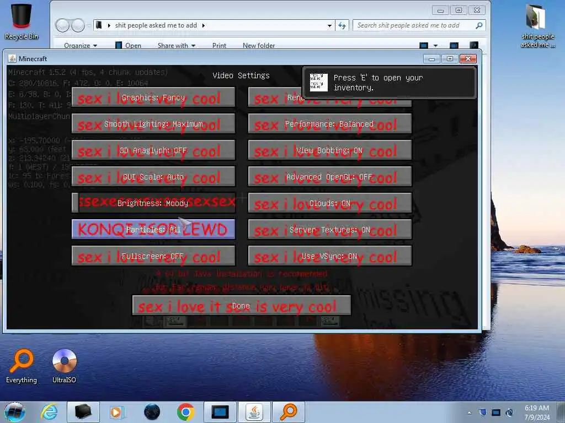565x423 pixels.
Task: Click Open in Explorer toolbar
Action: tap(128, 46)
